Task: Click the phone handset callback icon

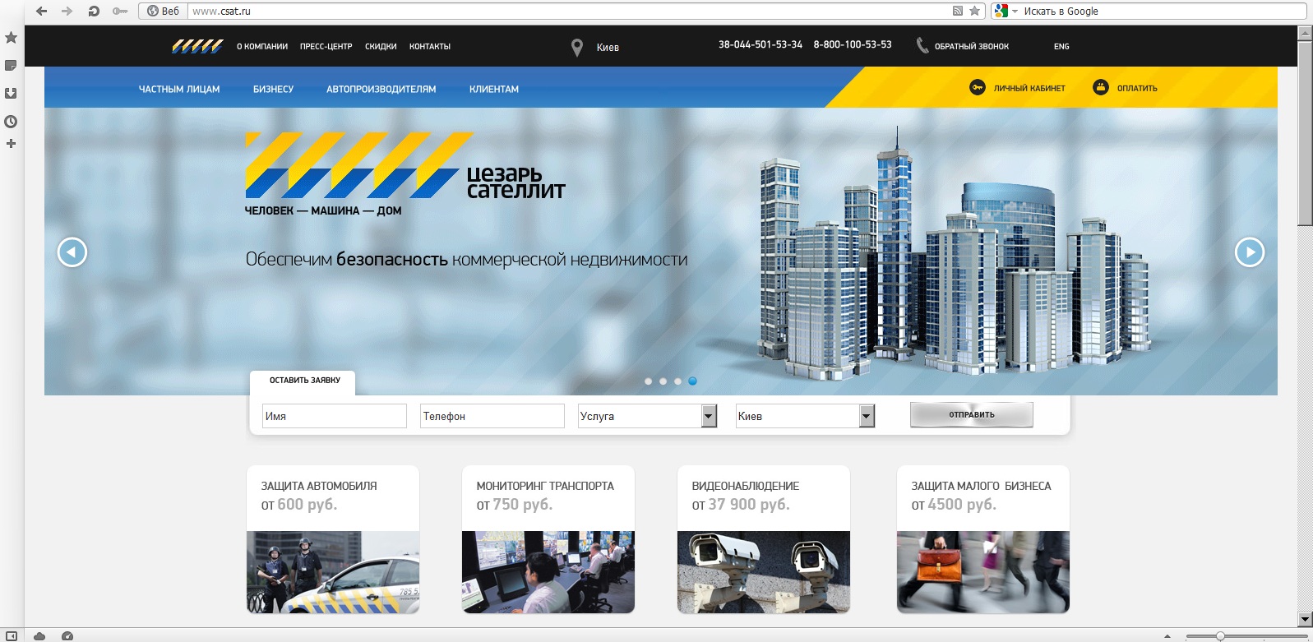Action: coord(922,46)
